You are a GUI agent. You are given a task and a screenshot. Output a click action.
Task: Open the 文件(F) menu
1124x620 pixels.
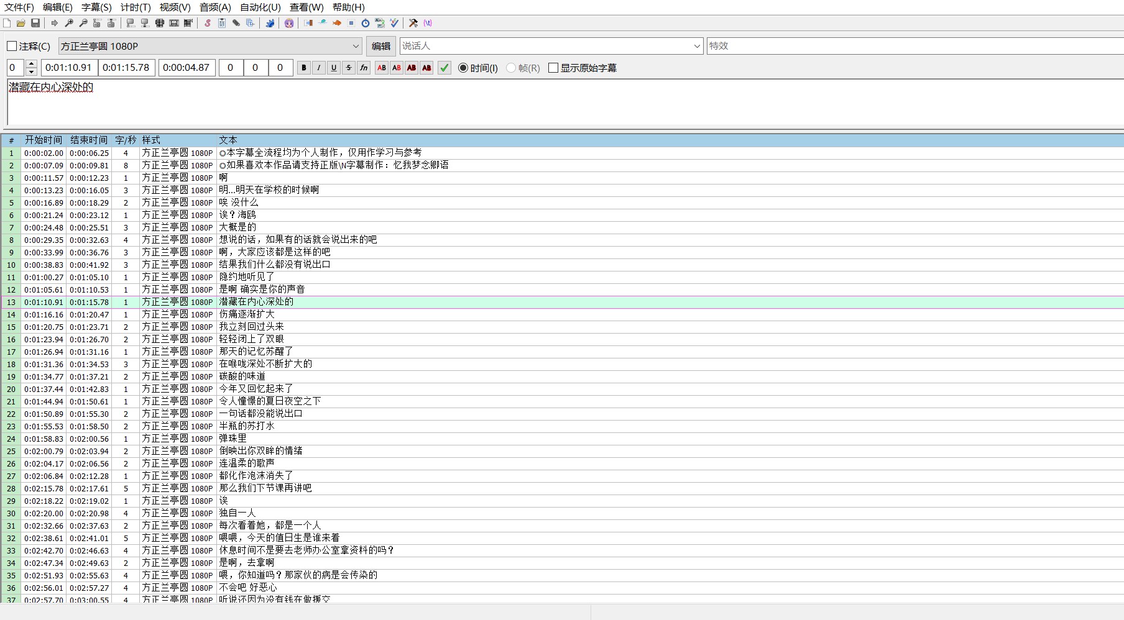[x=19, y=7]
